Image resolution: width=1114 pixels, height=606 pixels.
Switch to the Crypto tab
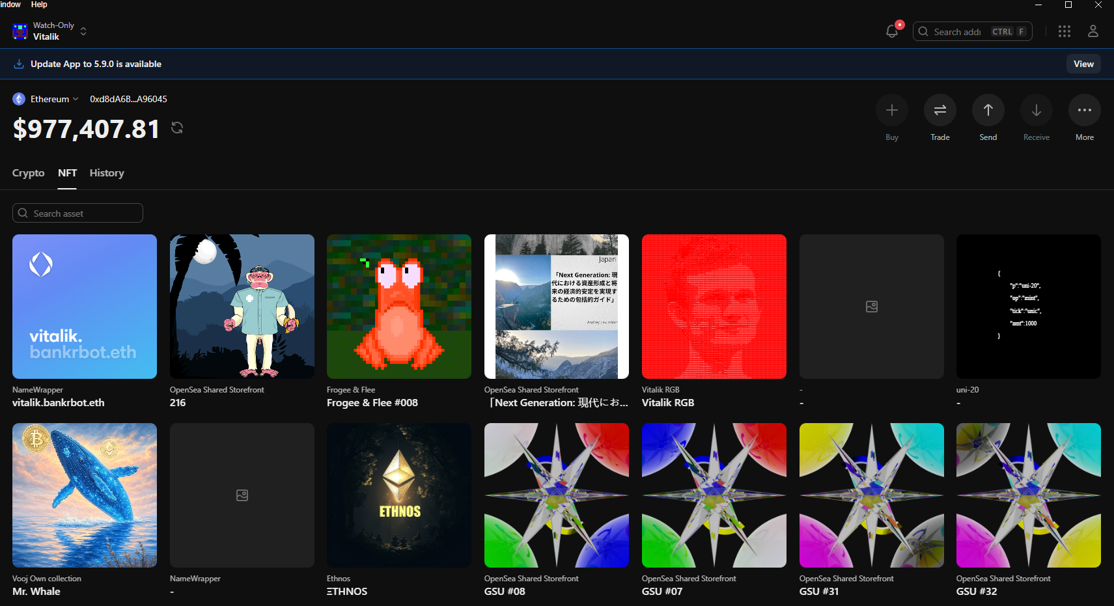29,173
